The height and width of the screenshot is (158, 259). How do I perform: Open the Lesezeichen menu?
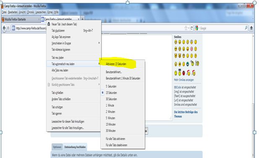click(41, 12)
